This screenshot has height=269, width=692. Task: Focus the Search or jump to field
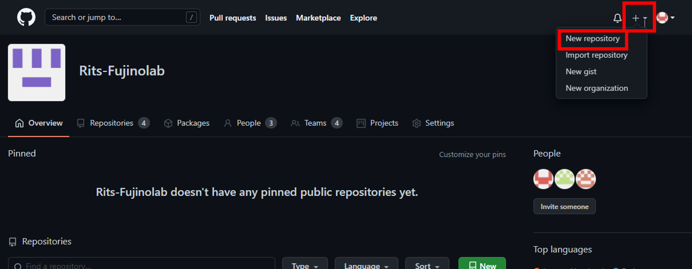[x=122, y=17]
